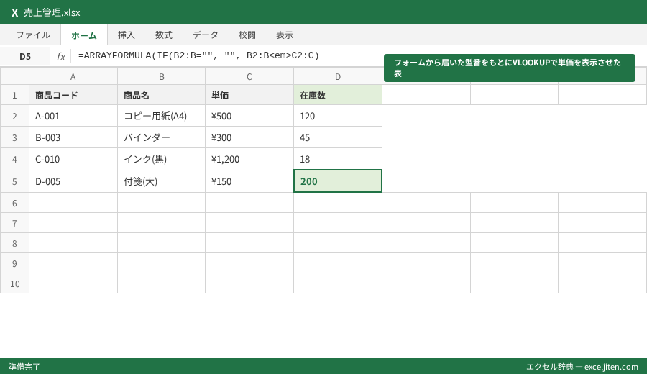Select column C header
The height and width of the screenshot is (374, 647).
pyautogui.click(x=249, y=76)
